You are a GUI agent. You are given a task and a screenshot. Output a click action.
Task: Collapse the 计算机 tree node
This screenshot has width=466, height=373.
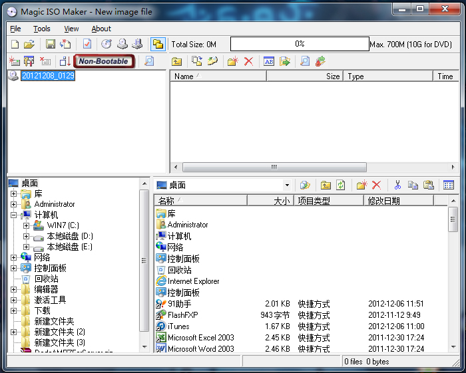click(x=14, y=215)
